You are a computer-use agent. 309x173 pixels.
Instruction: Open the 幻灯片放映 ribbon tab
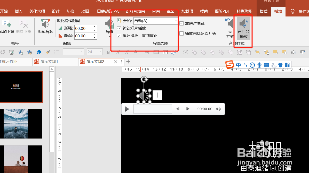(135, 11)
